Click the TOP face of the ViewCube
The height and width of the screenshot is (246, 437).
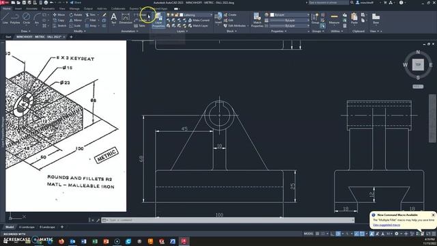pyautogui.click(x=418, y=65)
